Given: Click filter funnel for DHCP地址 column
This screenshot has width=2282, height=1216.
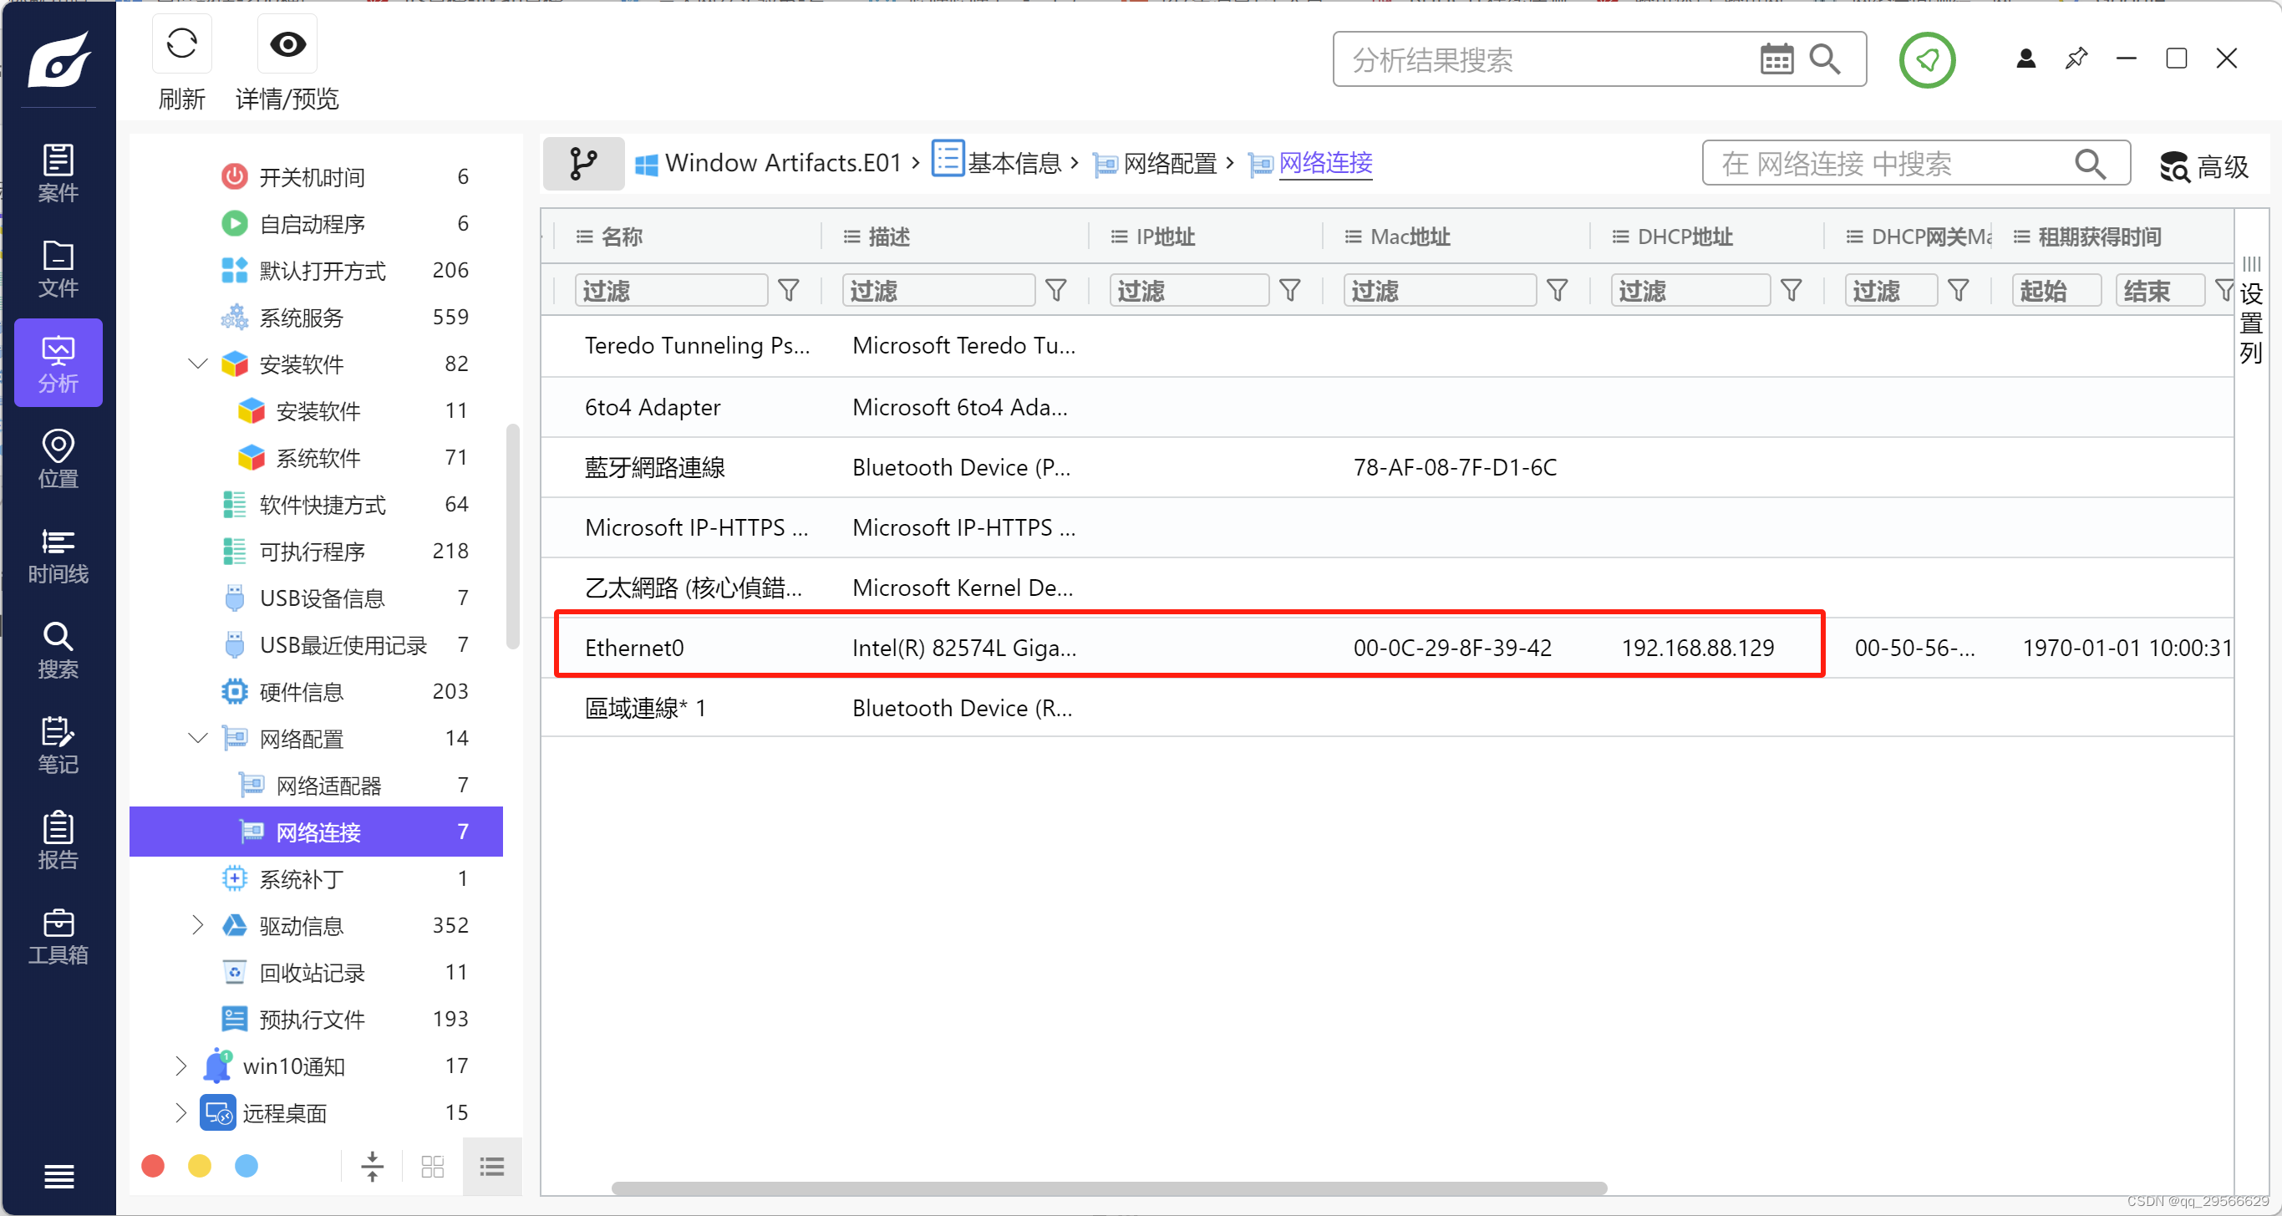Looking at the screenshot, I should pos(1792,291).
